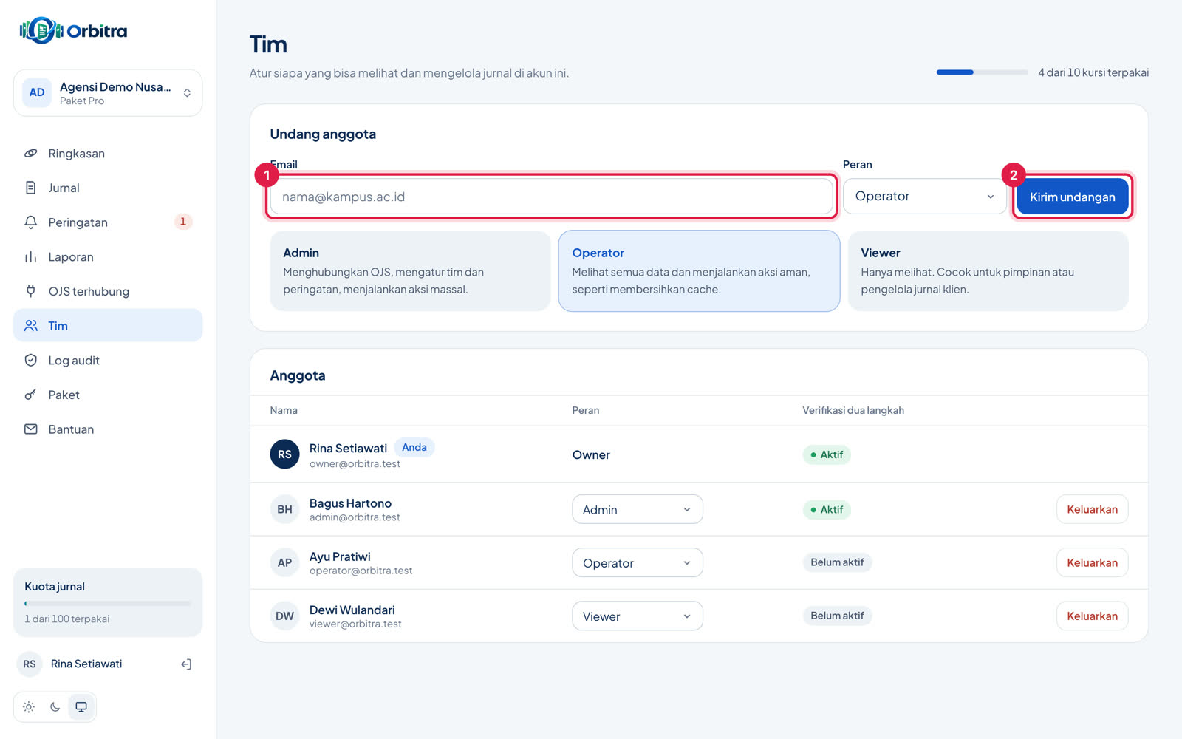The image size is (1182, 739).
Task: Click the Nama column header
Action: click(x=284, y=410)
